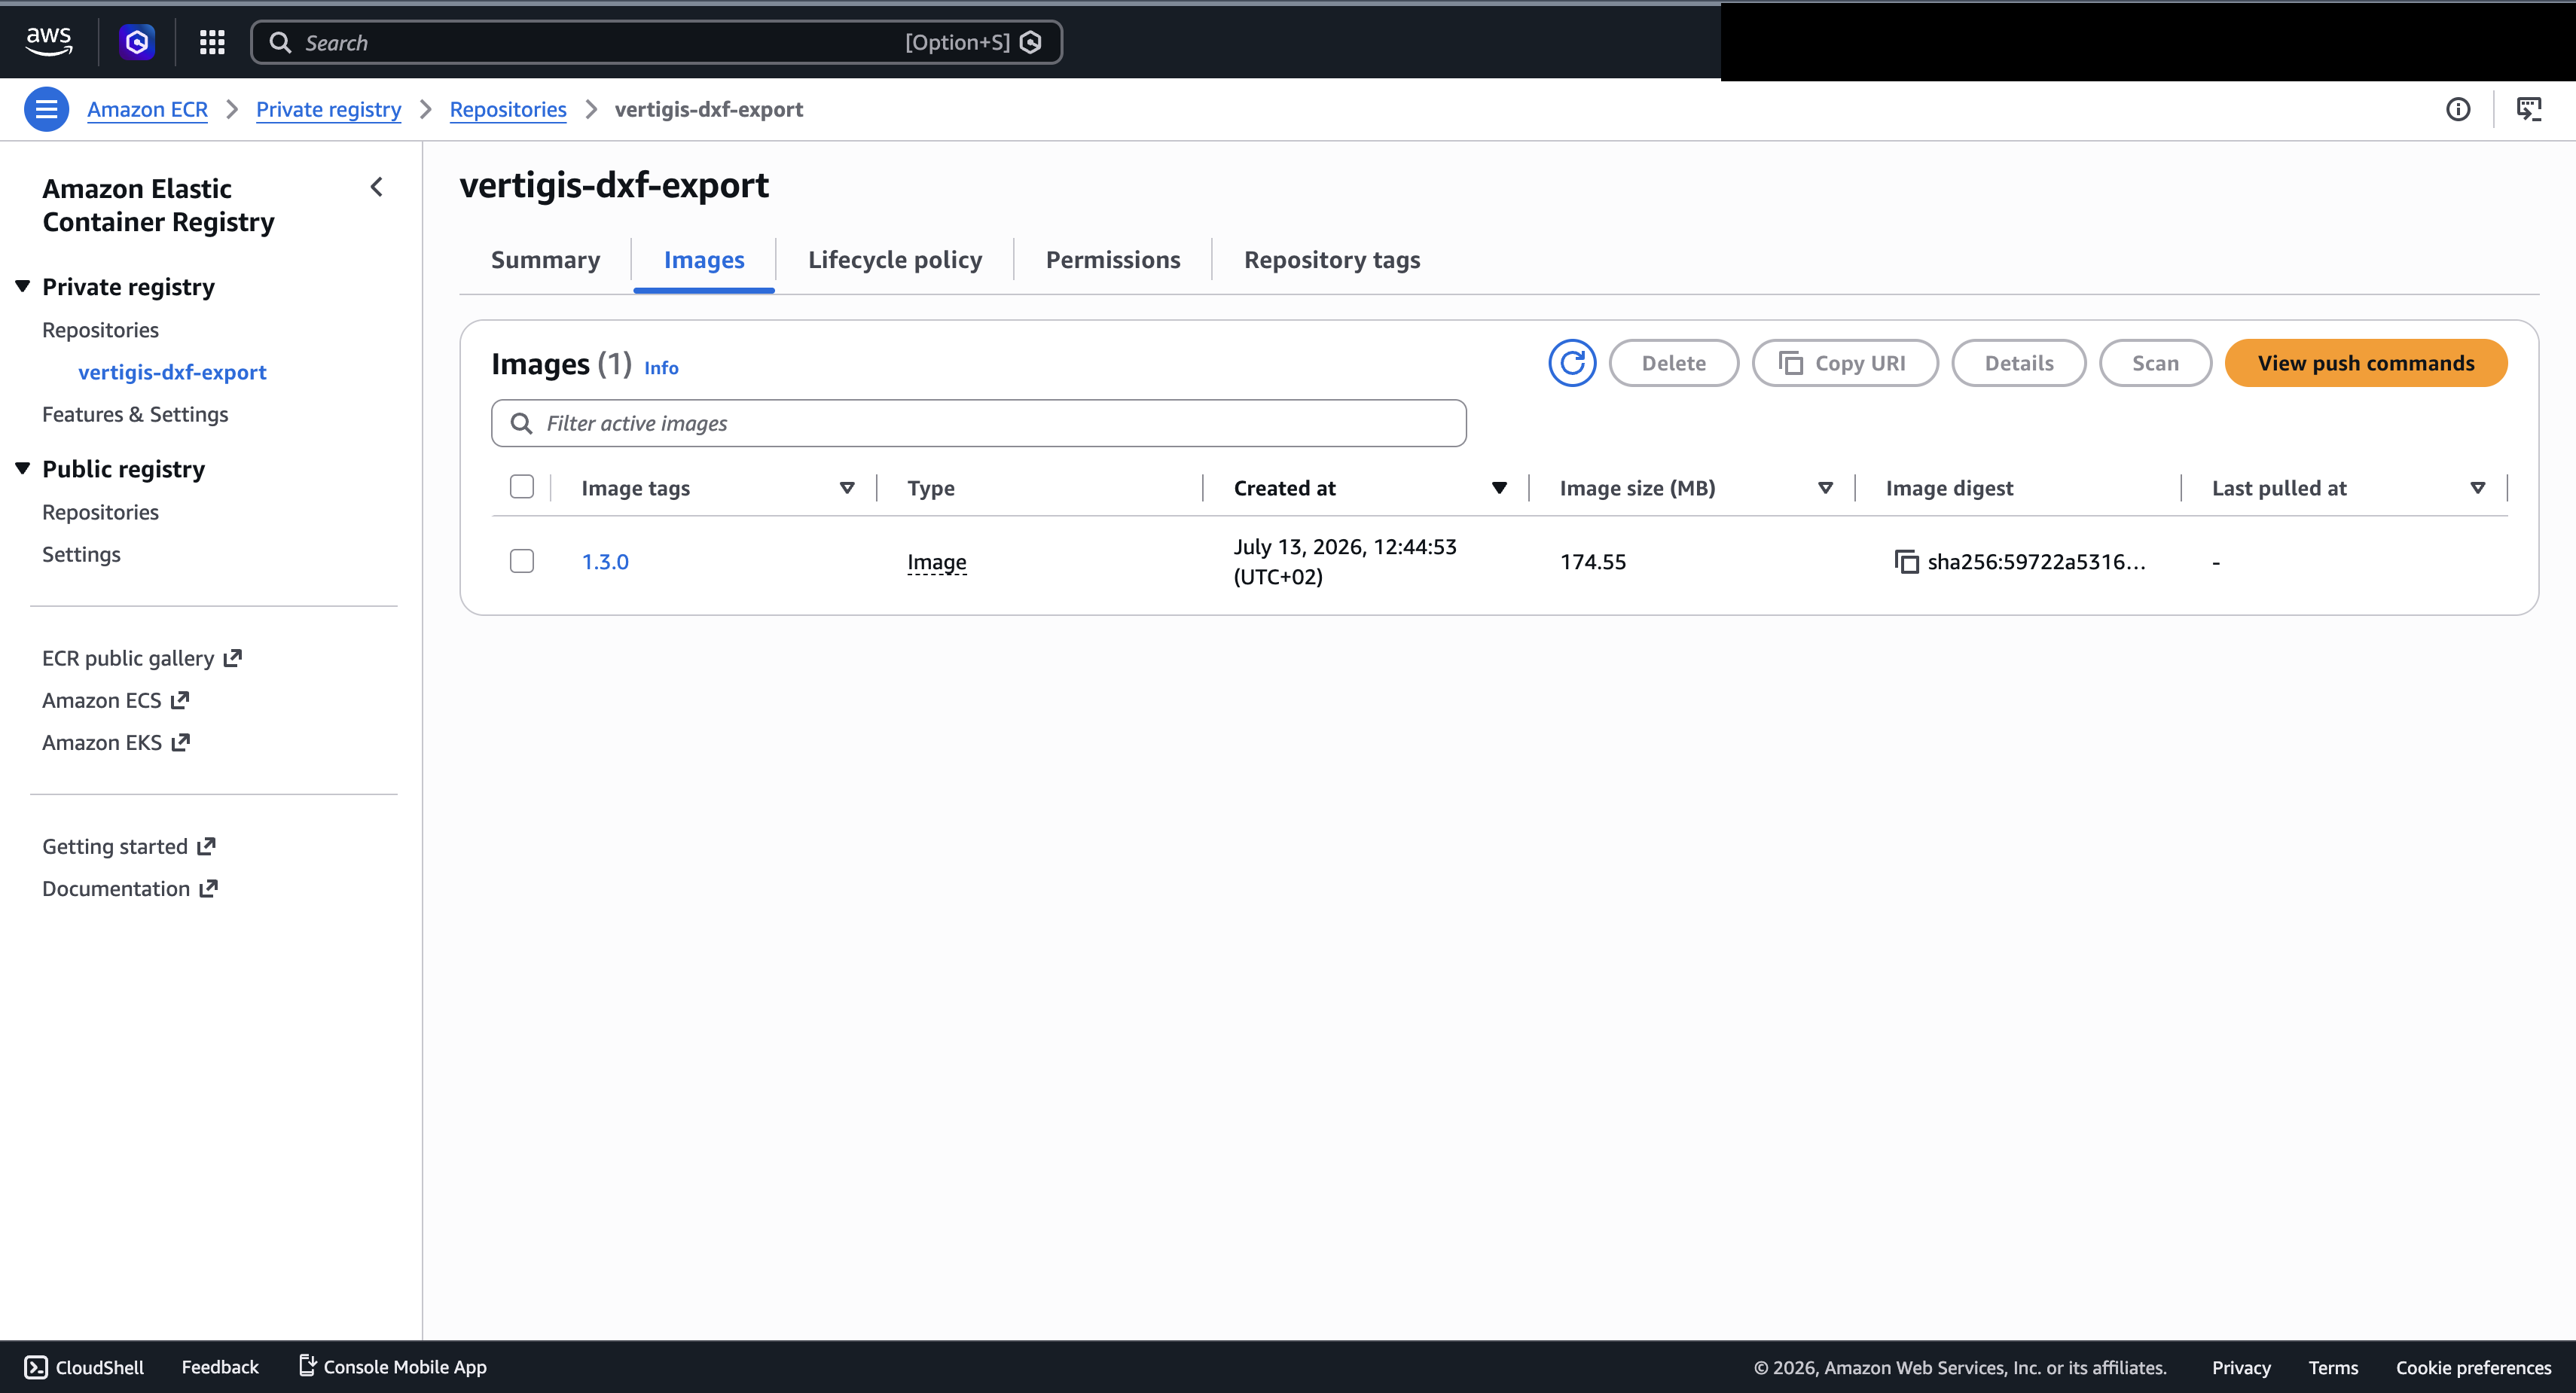Switch to the Summary tab
2576x1393 pixels.
click(x=545, y=260)
